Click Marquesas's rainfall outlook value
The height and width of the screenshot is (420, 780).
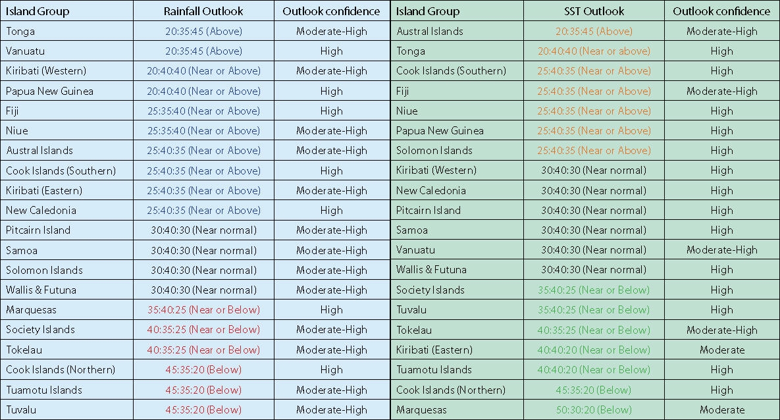point(203,309)
